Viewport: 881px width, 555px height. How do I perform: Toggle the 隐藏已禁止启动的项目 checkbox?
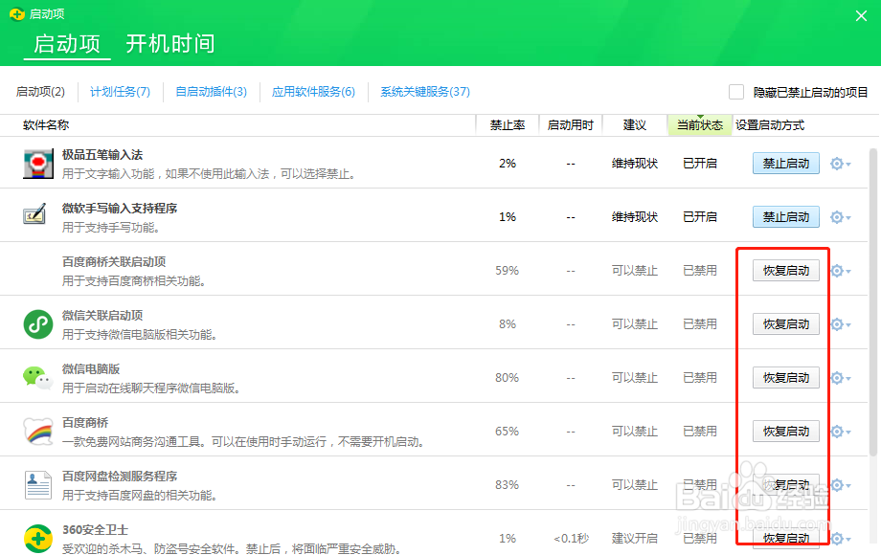pos(736,92)
